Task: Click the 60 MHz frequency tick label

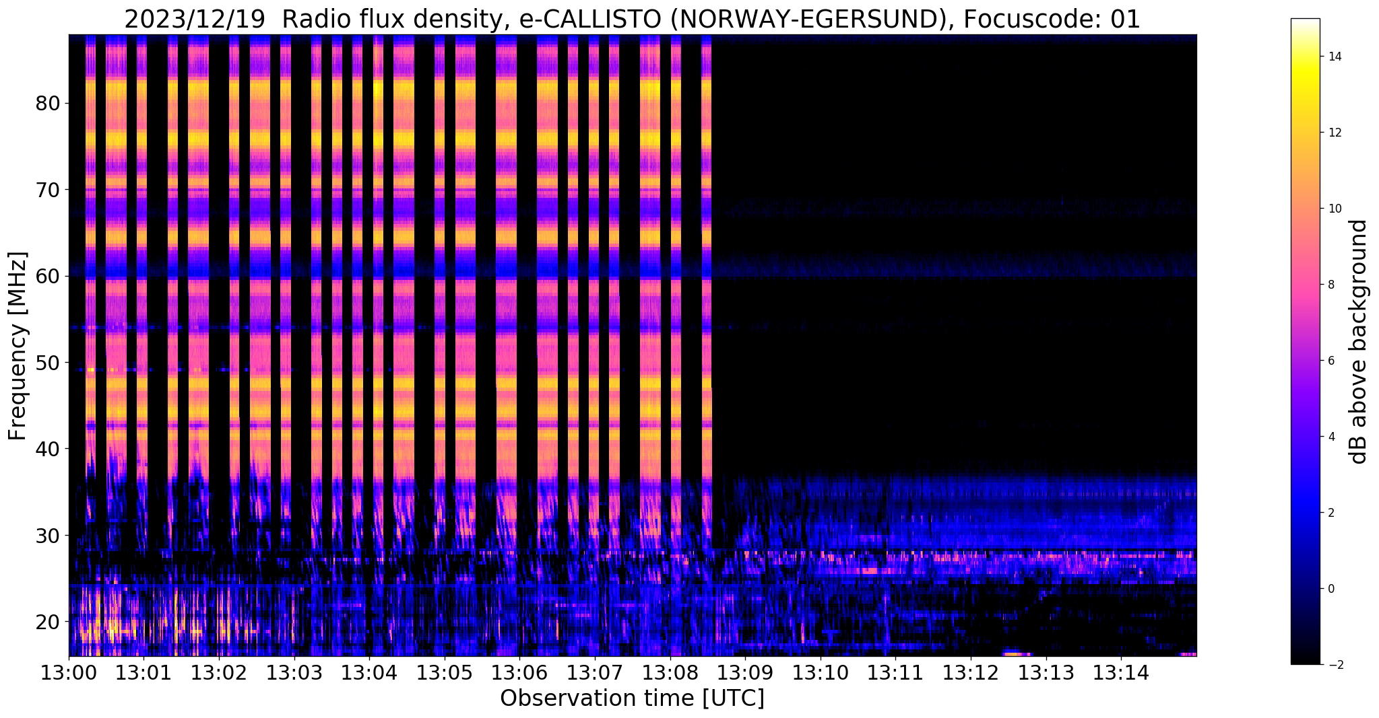Action: tap(47, 276)
